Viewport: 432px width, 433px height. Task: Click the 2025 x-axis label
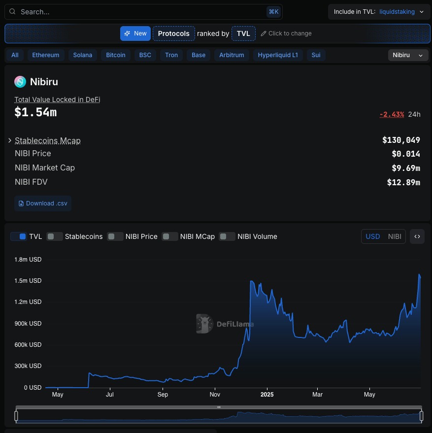pyautogui.click(x=267, y=395)
